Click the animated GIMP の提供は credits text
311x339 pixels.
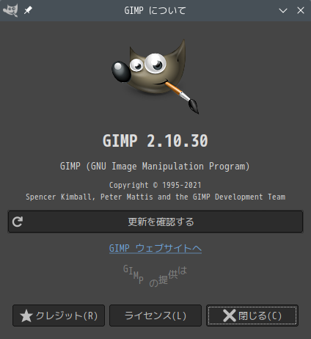[x=155, y=276]
